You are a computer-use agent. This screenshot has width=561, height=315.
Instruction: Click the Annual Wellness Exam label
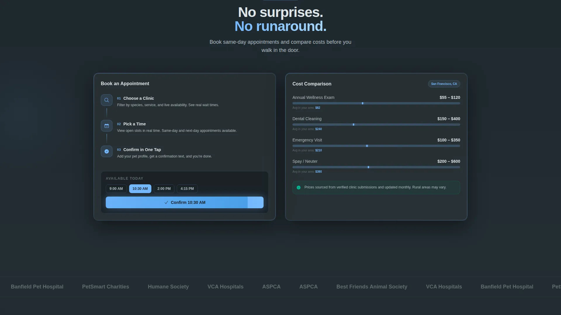(x=313, y=97)
